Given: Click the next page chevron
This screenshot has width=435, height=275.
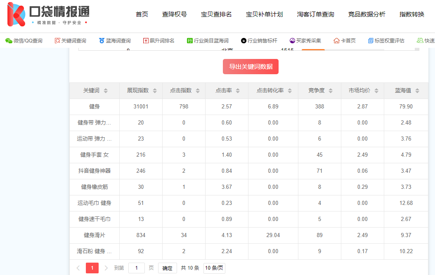Looking at the screenshot, I should pyautogui.click(x=106, y=268).
